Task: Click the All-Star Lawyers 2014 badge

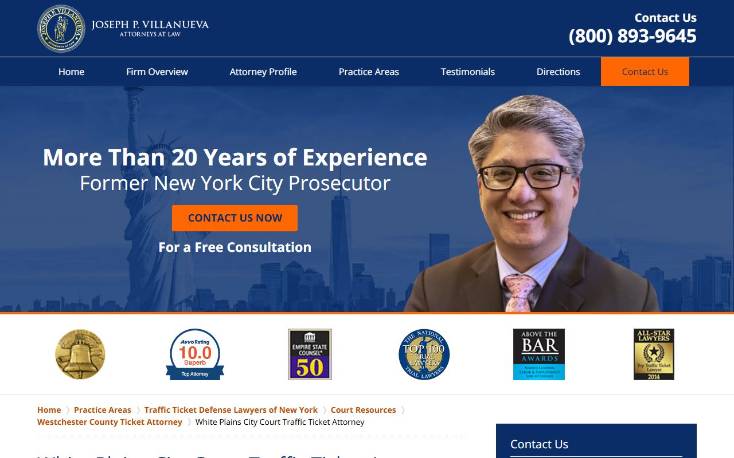Action: [x=654, y=354]
